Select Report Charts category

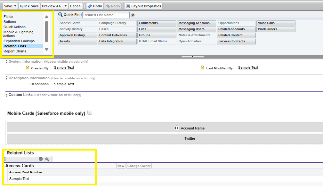coord(15,51)
